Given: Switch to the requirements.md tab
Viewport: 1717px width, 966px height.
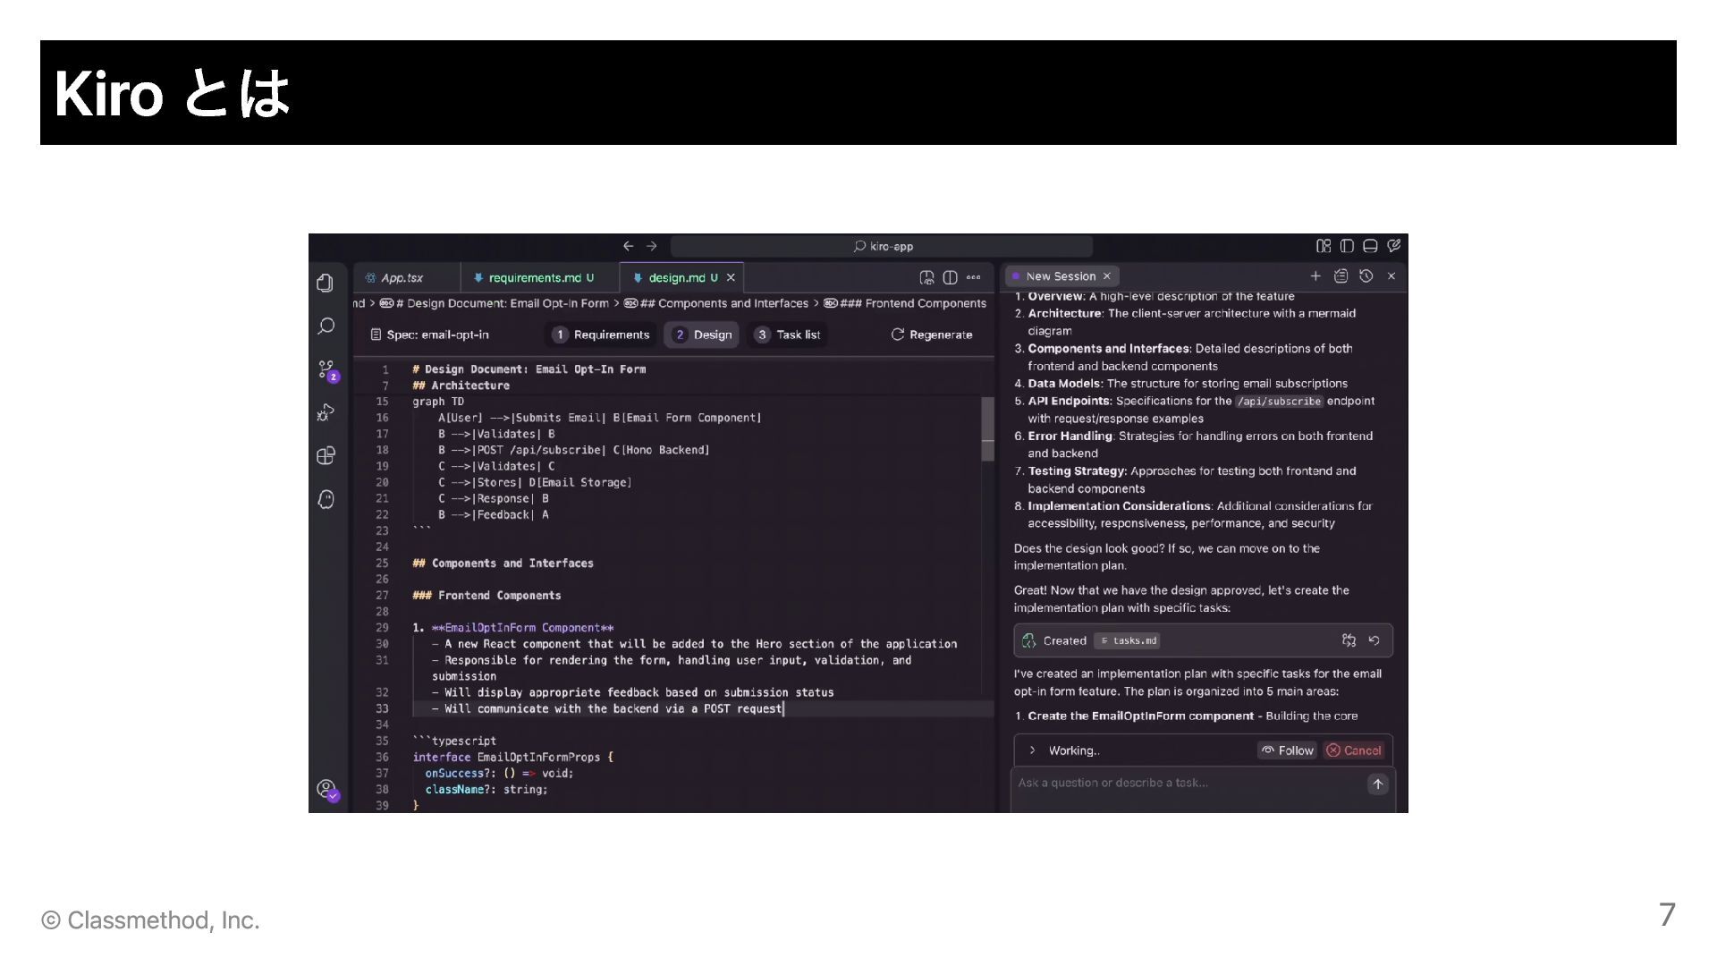Looking at the screenshot, I should (540, 278).
